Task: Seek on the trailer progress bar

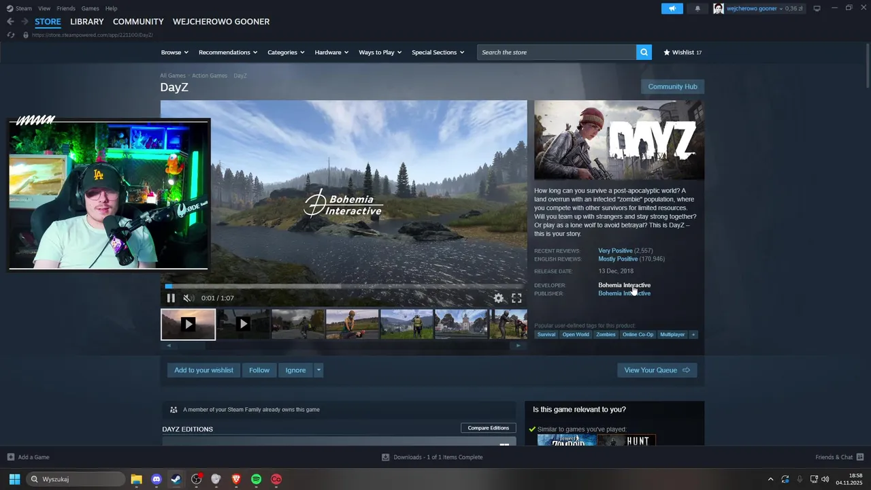Action: [344, 287]
